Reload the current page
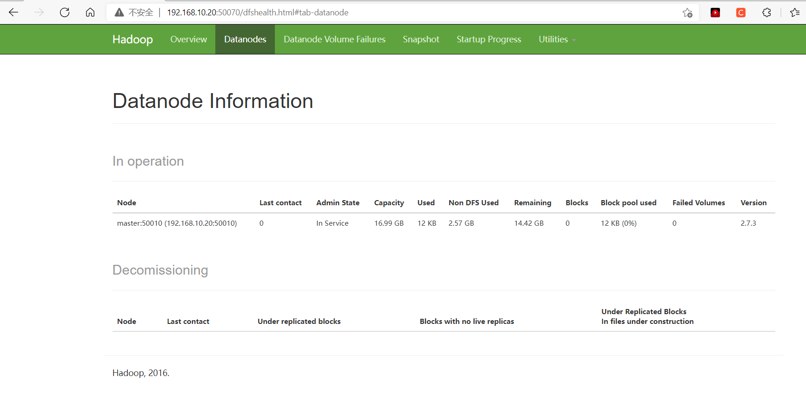The width and height of the screenshot is (806, 410). tap(65, 13)
